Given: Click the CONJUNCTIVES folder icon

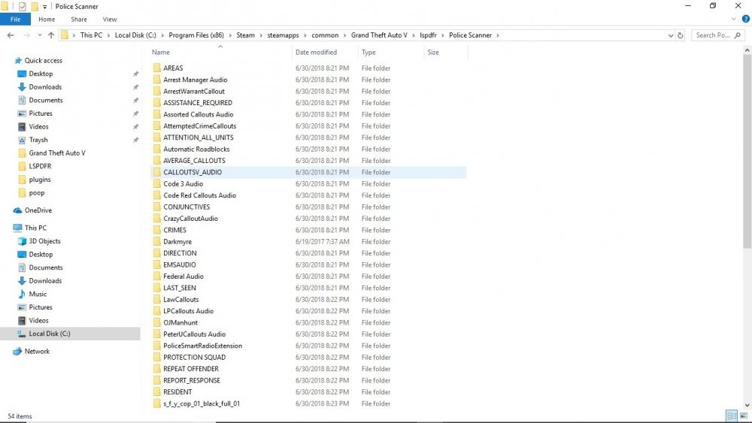Looking at the screenshot, I should (157, 207).
